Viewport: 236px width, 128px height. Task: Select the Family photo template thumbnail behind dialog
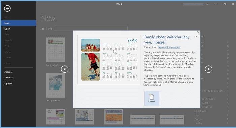(56, 50)
